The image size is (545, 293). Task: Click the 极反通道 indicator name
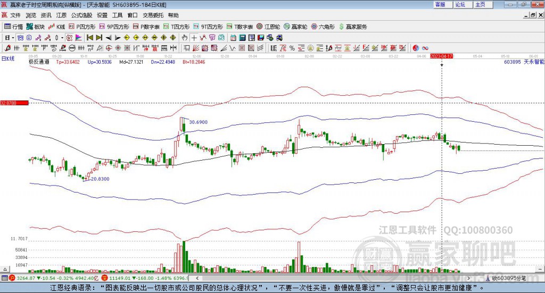click(x=39, y=62)
